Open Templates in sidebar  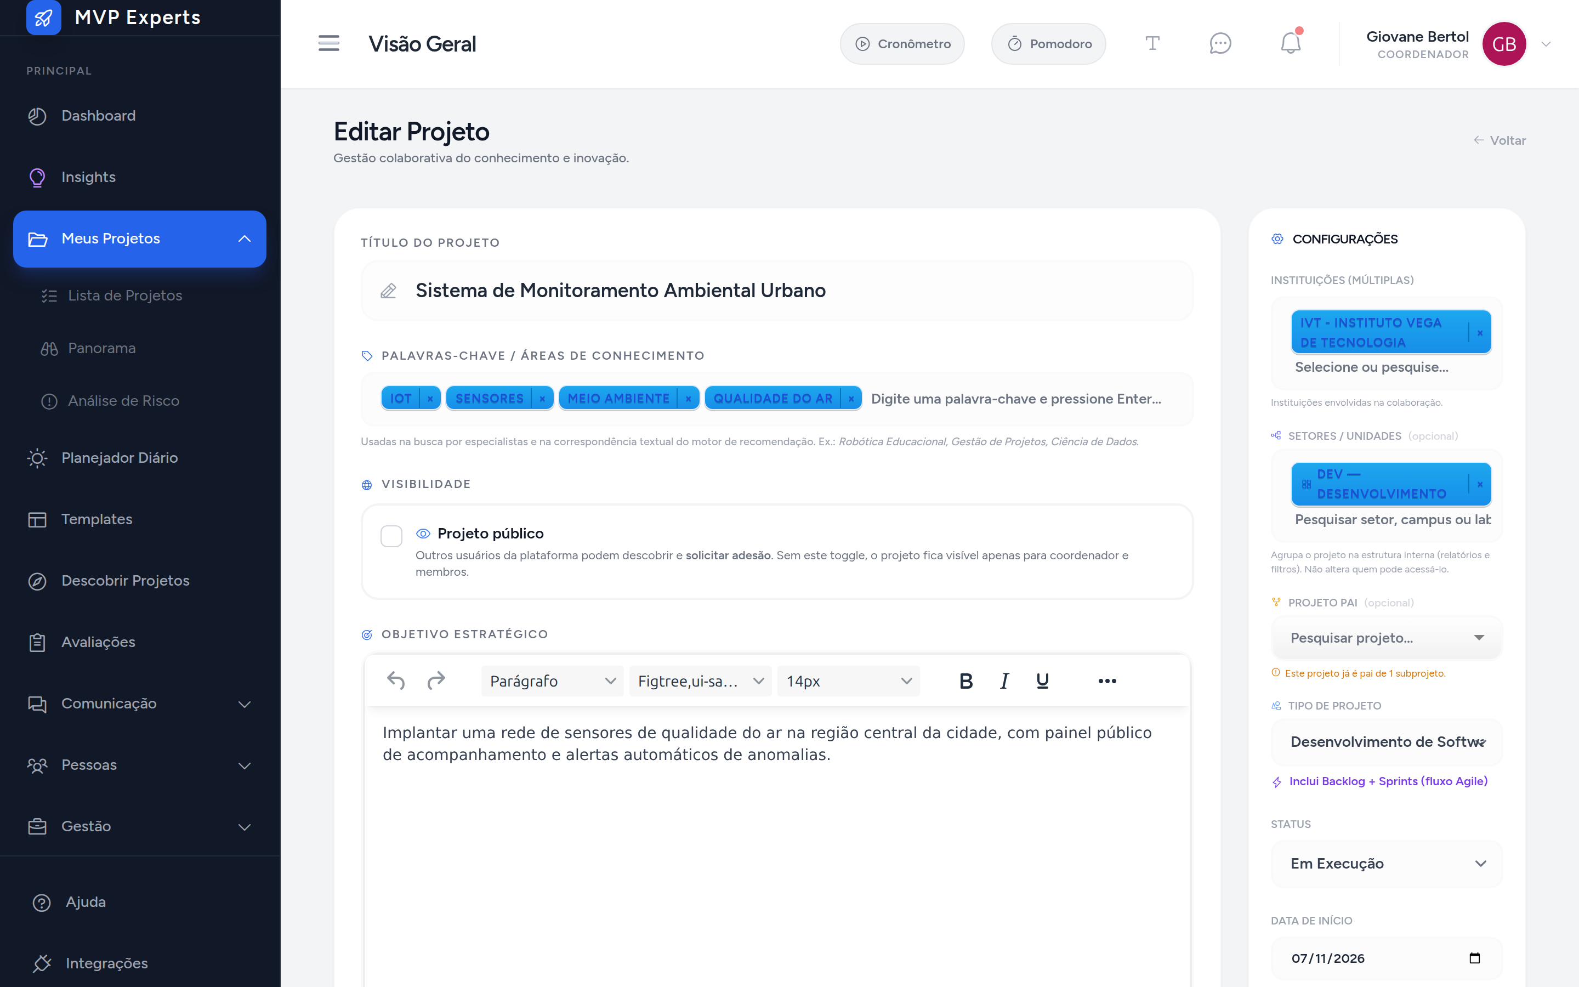point(140,519)
